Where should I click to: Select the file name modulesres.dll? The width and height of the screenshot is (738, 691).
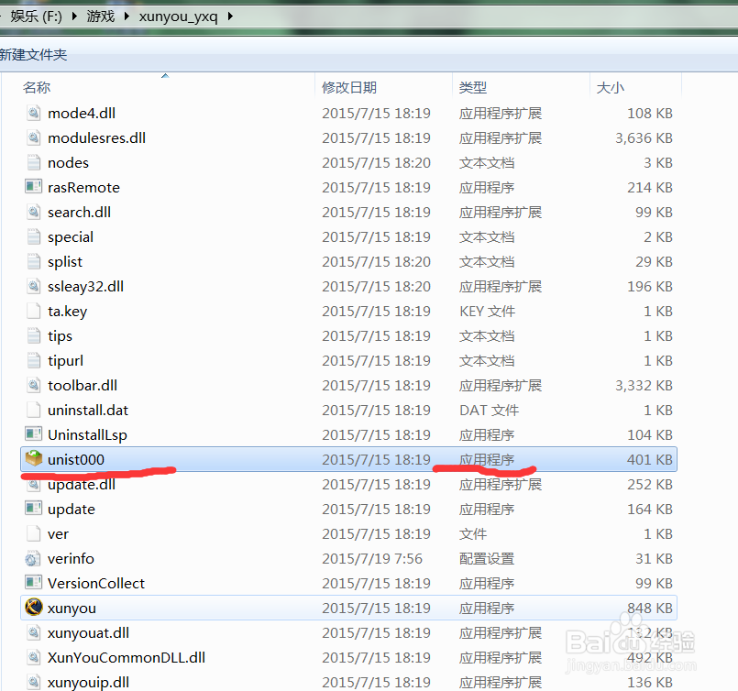coord(96,138)
